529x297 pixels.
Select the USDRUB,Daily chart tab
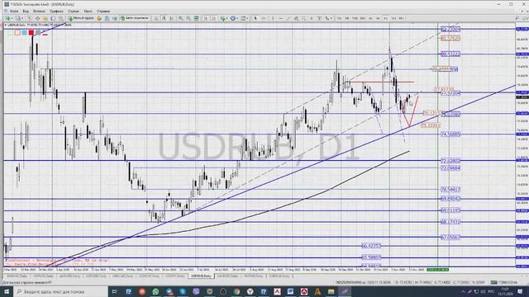(x=201, y=276)
